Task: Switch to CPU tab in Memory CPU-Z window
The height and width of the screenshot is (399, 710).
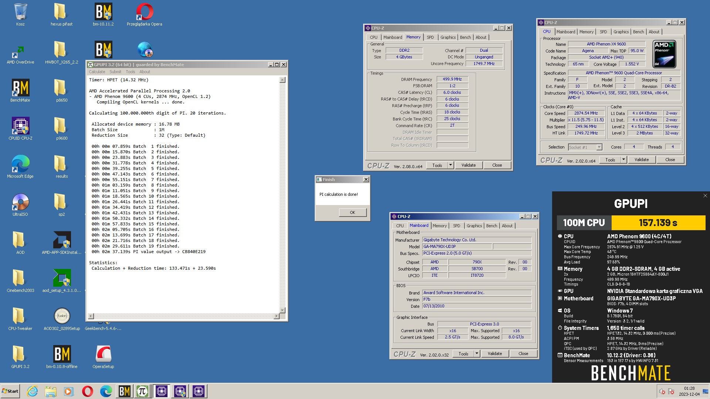Action: (373, 37)
